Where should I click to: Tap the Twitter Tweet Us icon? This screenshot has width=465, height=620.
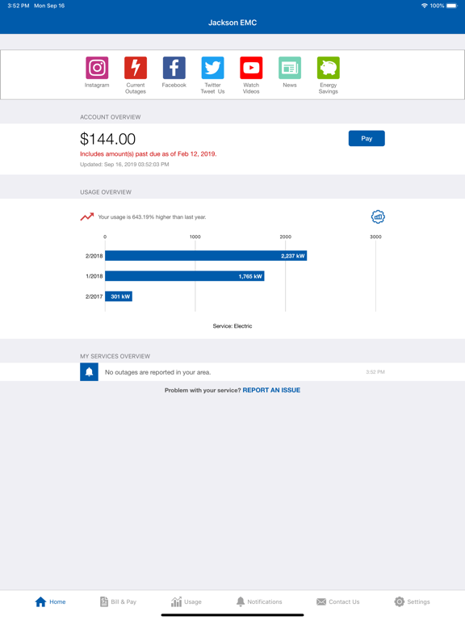pos(213,68)
